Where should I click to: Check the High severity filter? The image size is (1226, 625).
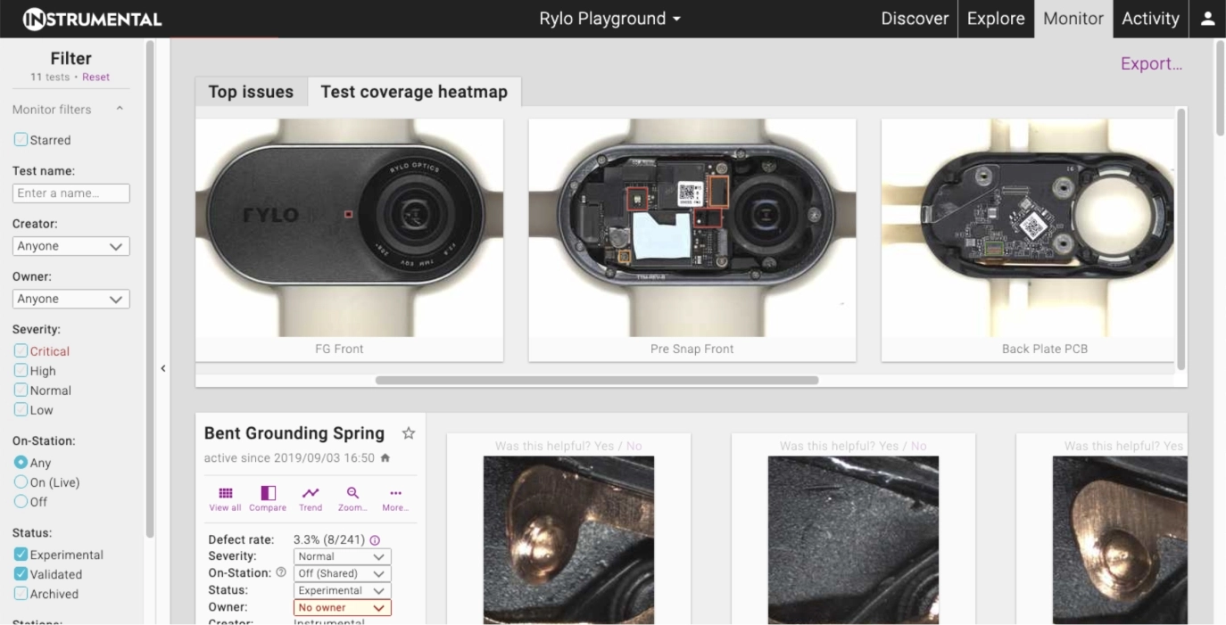tap(21, 370)
